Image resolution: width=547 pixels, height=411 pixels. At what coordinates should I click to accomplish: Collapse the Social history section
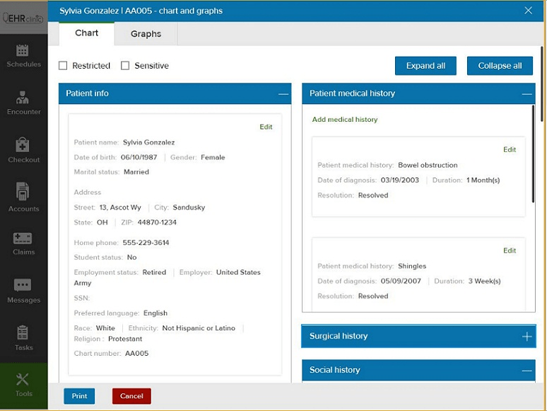click(x=527, y=371)
